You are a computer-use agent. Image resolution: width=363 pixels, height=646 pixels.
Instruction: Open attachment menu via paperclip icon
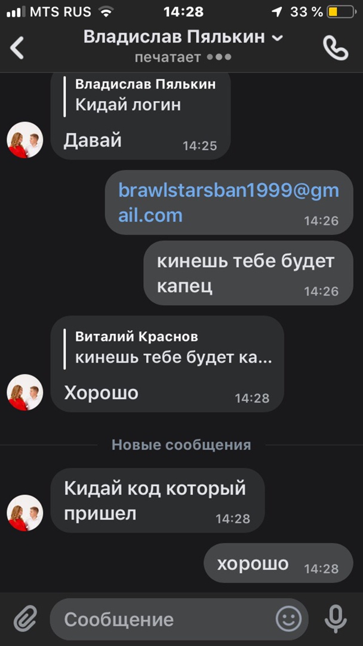(26, 619)
